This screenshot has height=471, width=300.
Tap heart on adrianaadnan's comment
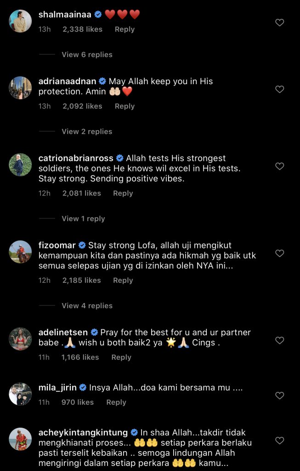click(279, 89)
